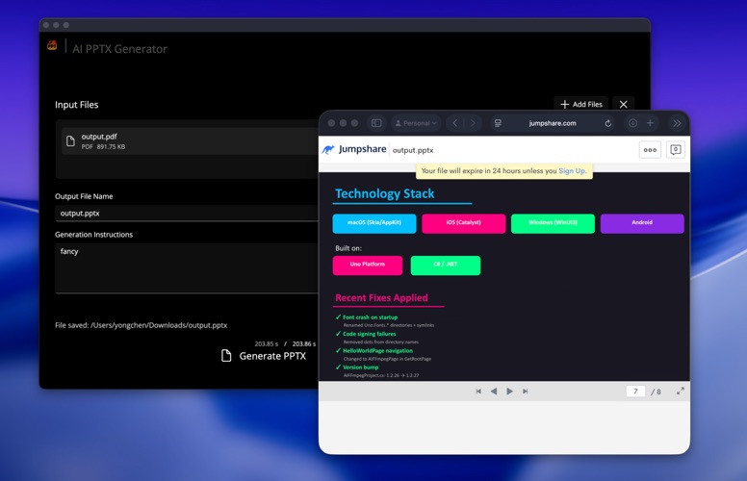
Task: Click the macOS (Skia/AppKit) blue box
Action: [374, 223]
